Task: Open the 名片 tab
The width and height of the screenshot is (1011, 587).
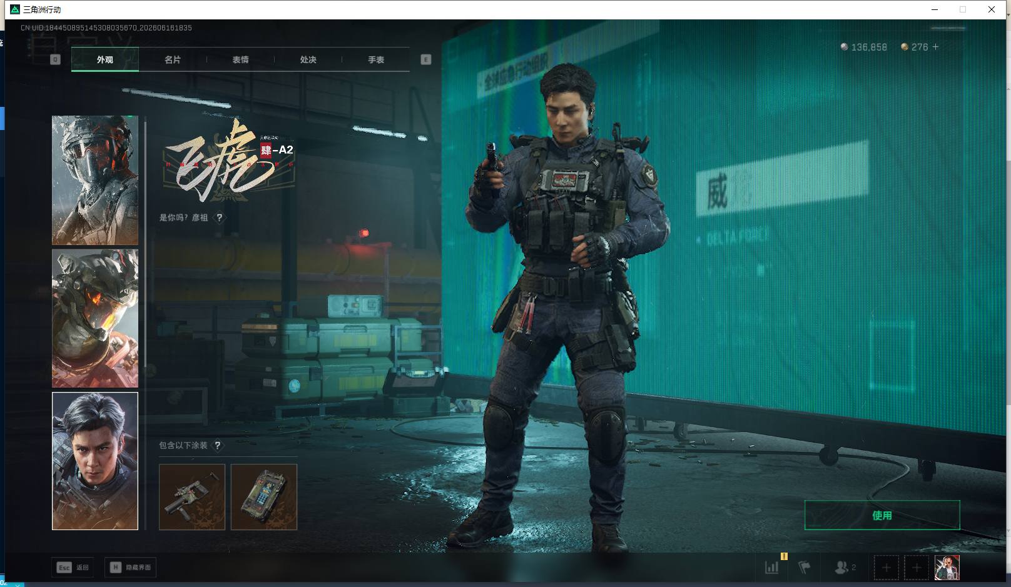Action: coord(173,60)
